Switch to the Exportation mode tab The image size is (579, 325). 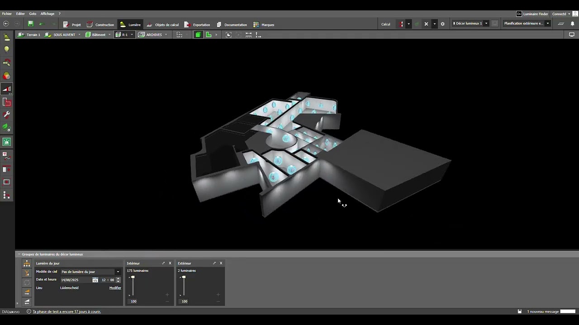(197, 25)
